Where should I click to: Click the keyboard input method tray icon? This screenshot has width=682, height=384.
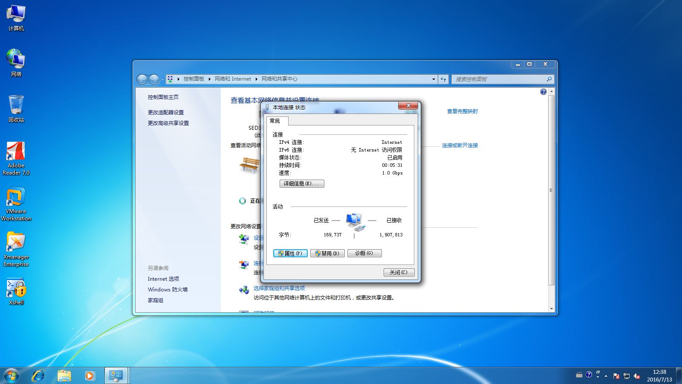(x=579, y=375)
